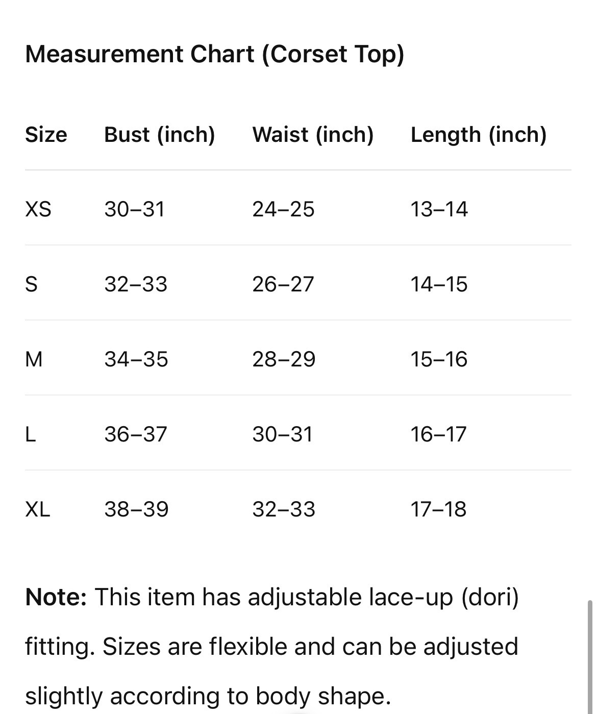
Task: Click the 17–18 length value for XL
Action: (439, 509)
